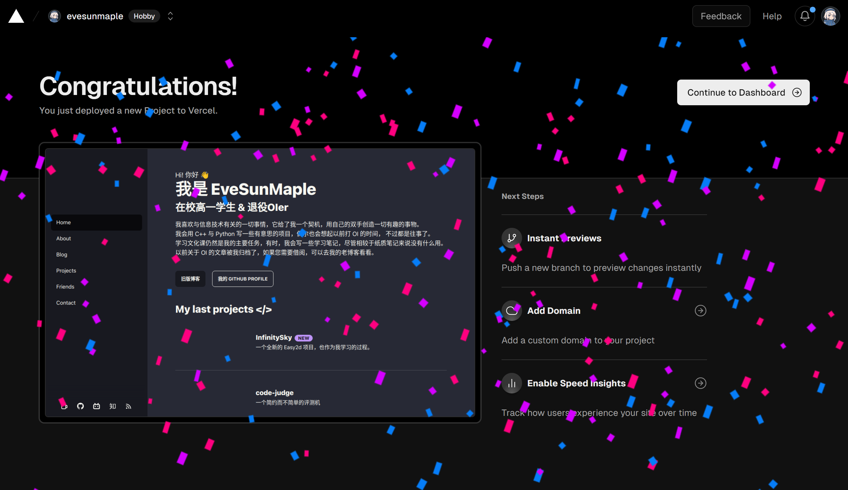Select the Projects item in preview
This screenshot has height=490, width=848.
(x=66, y=271)
